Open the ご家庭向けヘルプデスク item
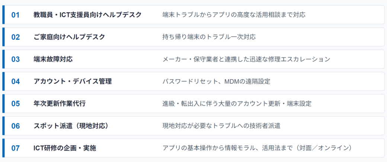 pyautogui.click(x=69, y=37)
